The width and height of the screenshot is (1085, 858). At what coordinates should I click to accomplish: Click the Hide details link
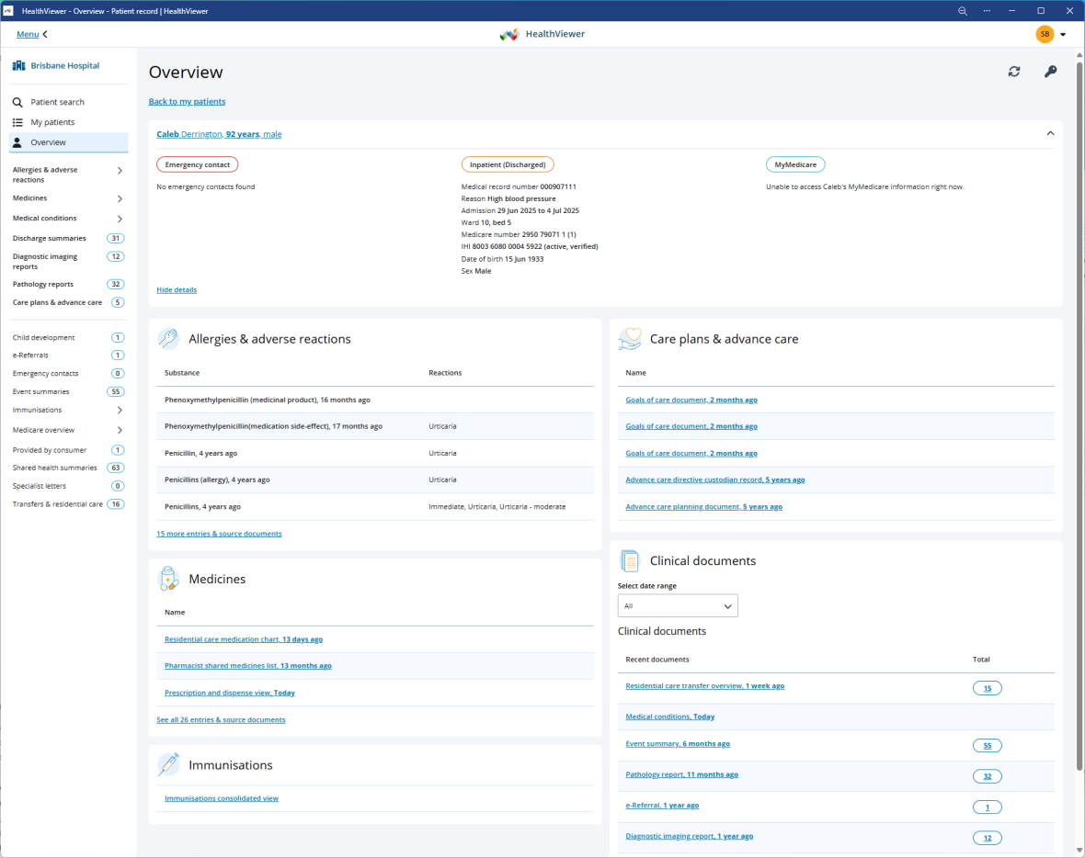tap(177, 289)
